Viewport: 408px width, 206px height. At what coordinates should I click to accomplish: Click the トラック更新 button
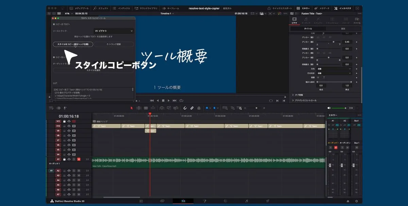pos(114,44)
